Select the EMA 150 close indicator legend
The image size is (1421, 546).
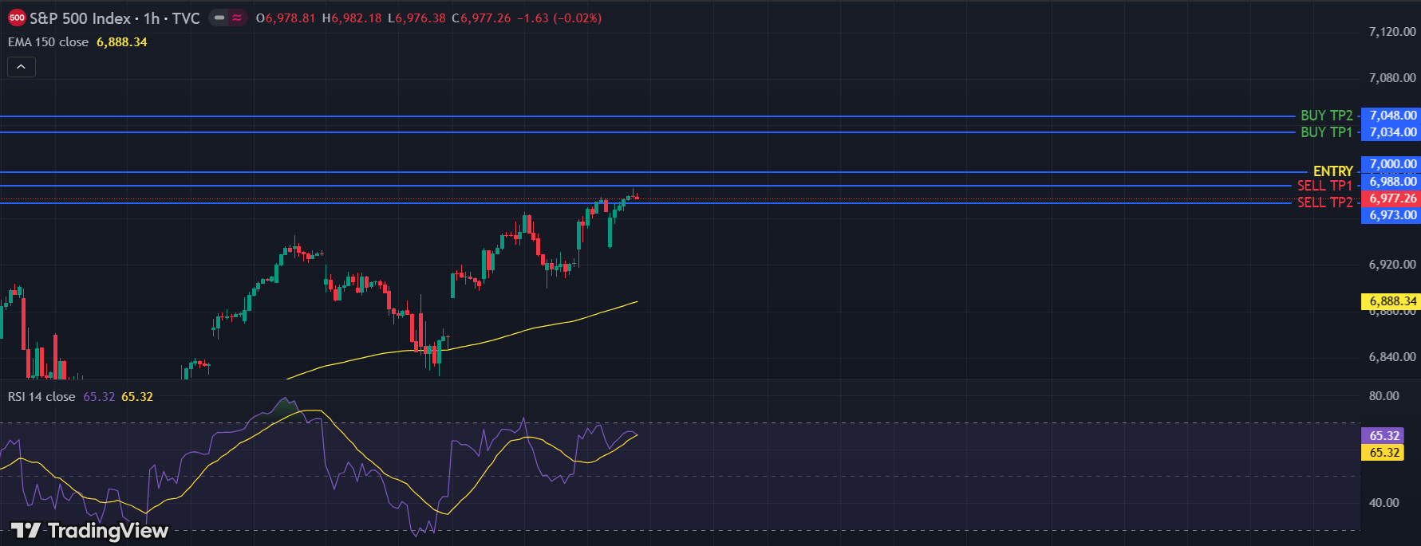pyautogui.click(x=48, y=42)
